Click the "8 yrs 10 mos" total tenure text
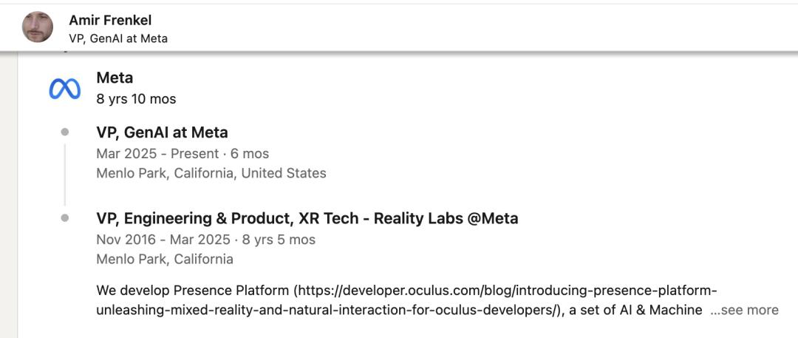The height and width of the screenshot is (338, 798). 136,98
